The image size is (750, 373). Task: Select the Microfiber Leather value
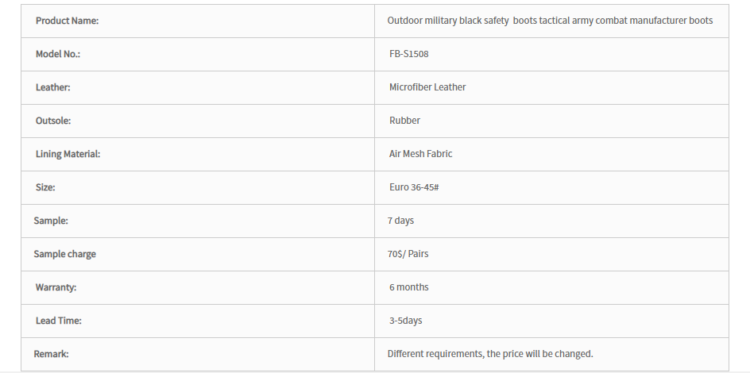[427, 87]
